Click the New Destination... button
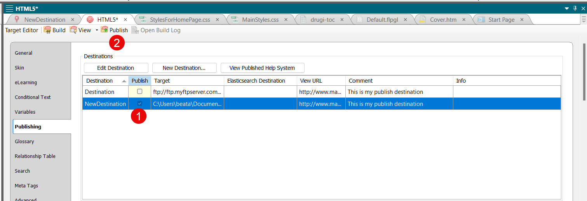 click(x=184, y=68)
